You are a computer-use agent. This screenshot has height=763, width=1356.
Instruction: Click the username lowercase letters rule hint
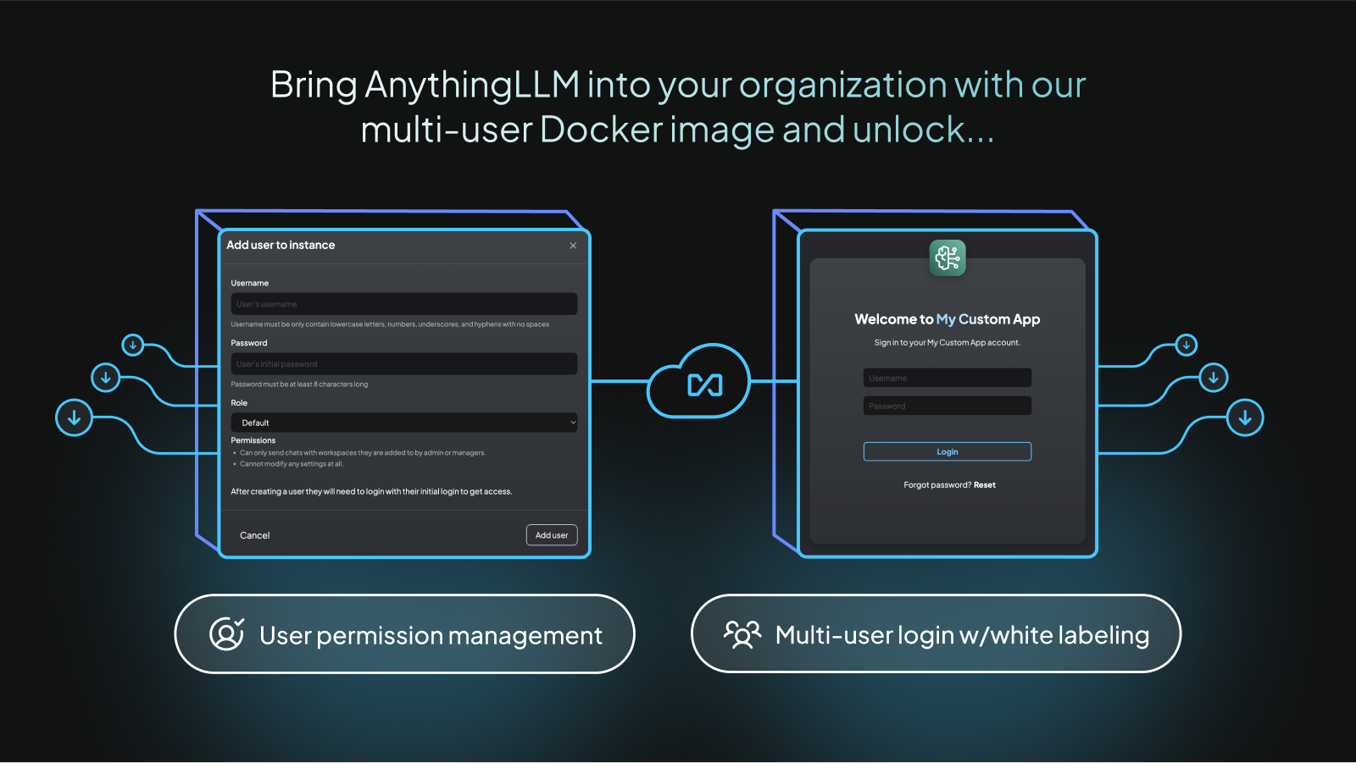click(x=390, y=324)
